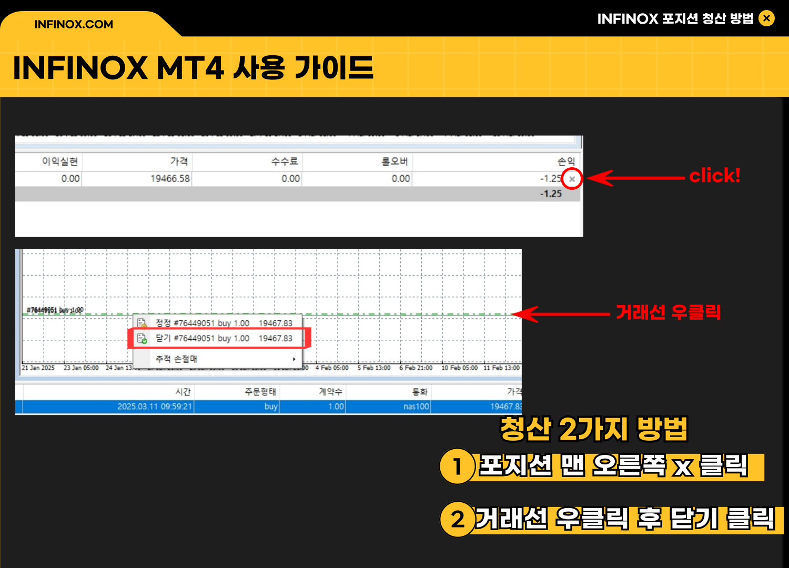Click the '6 Feb 21:00' chart time label

pyautogui.click(x=416, y=368)
